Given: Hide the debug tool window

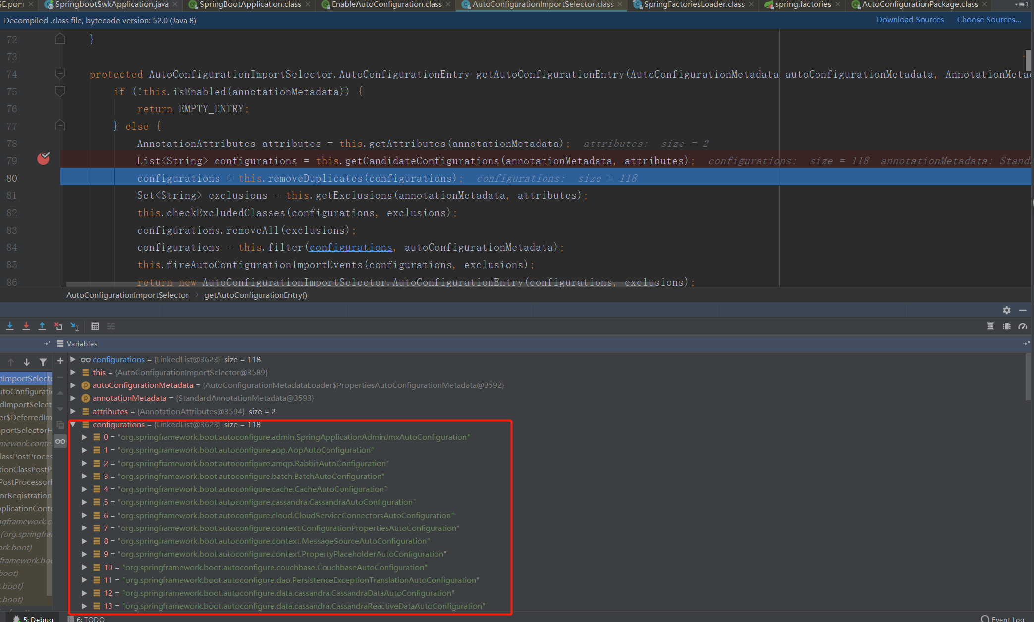Looking at the screenshot, I should point(1023,310).
